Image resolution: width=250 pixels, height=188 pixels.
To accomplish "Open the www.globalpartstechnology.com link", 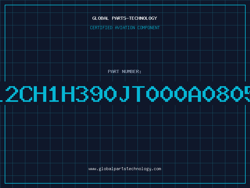I will pyautogui.click(x=125, y=169).
